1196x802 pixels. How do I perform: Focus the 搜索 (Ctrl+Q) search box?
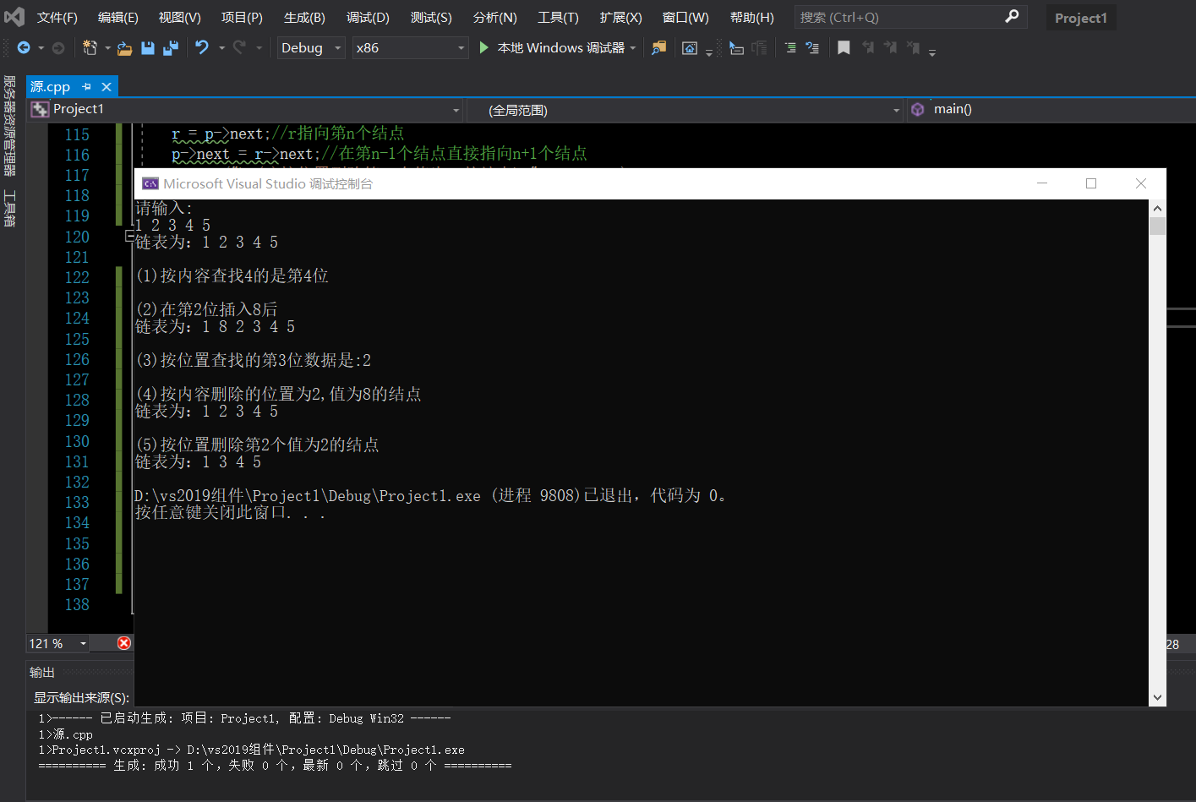(x=910, y=17)
